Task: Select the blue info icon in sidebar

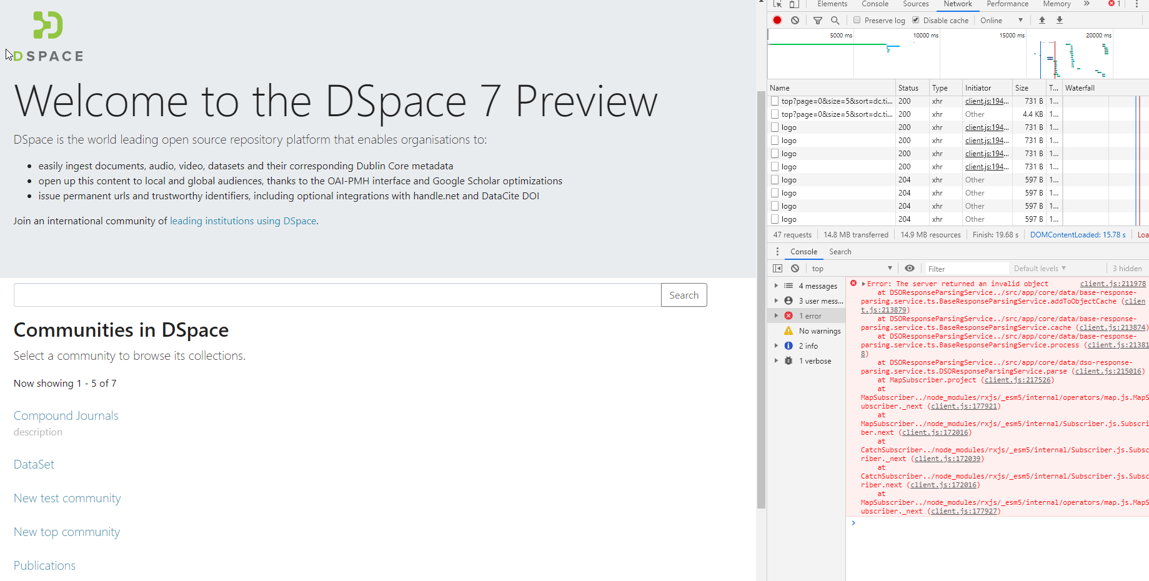Action: 788,345
